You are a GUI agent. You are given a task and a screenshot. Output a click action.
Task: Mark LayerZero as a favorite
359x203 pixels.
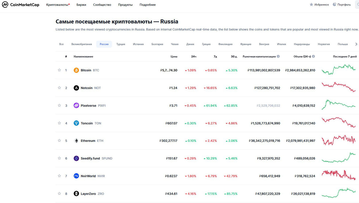tap(59, 193)
